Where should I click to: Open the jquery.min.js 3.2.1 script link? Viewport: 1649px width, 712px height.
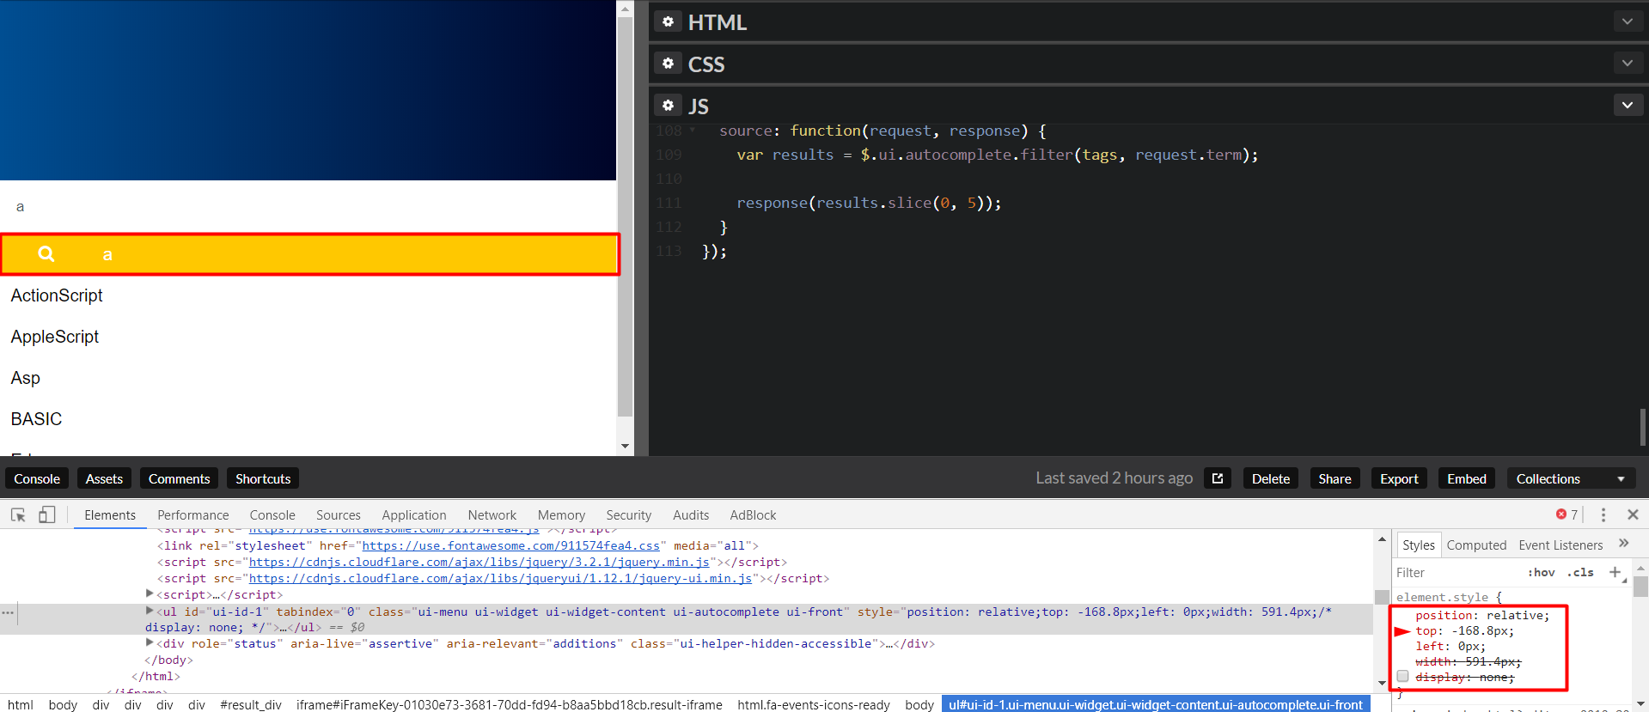(479, 562)
